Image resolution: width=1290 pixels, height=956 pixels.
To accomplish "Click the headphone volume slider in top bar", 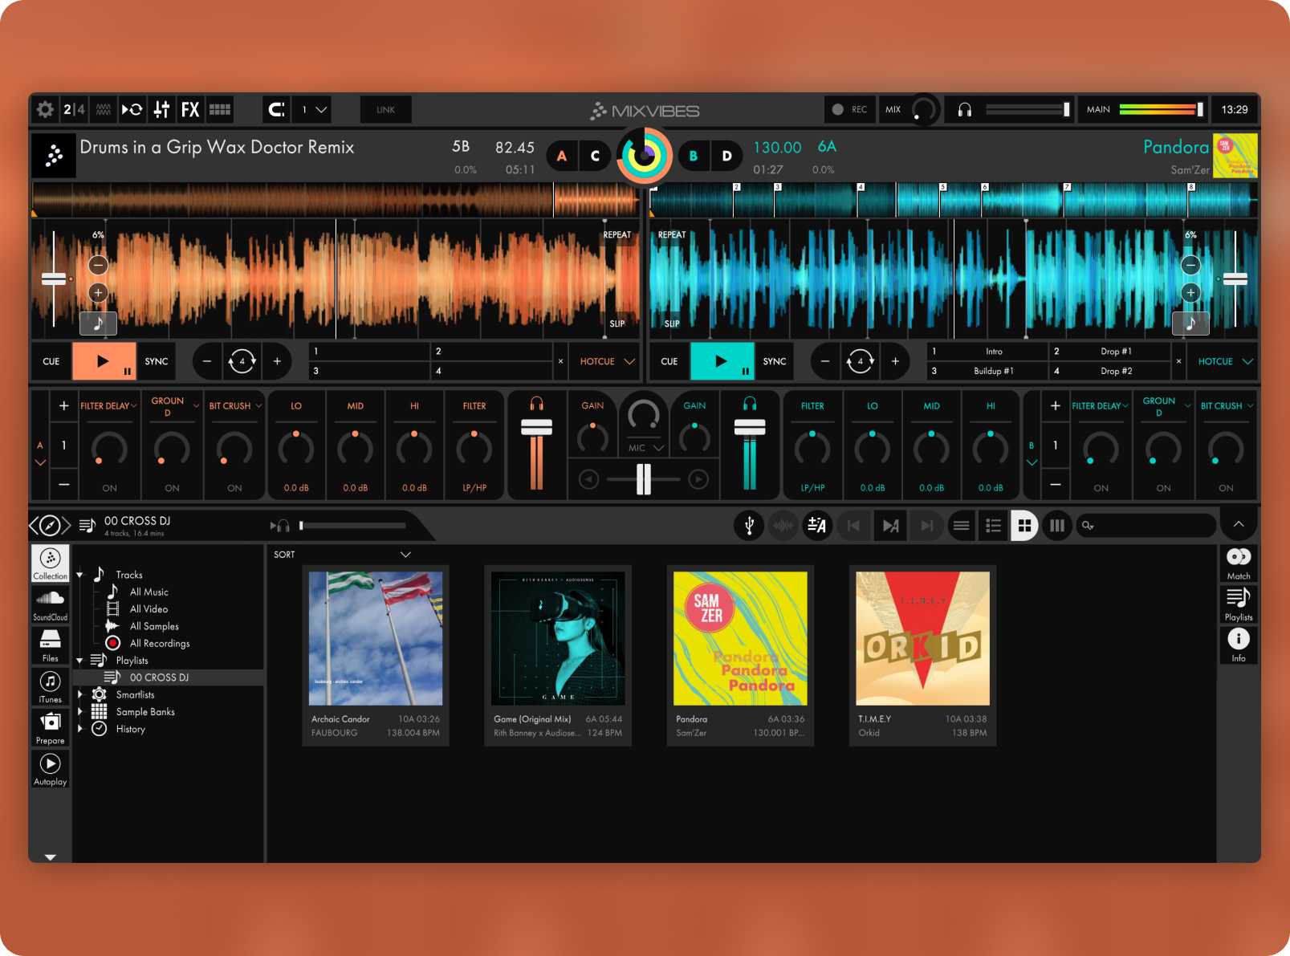I will point(1028,109).
